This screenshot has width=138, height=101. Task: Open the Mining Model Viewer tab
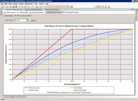(37, 12)
